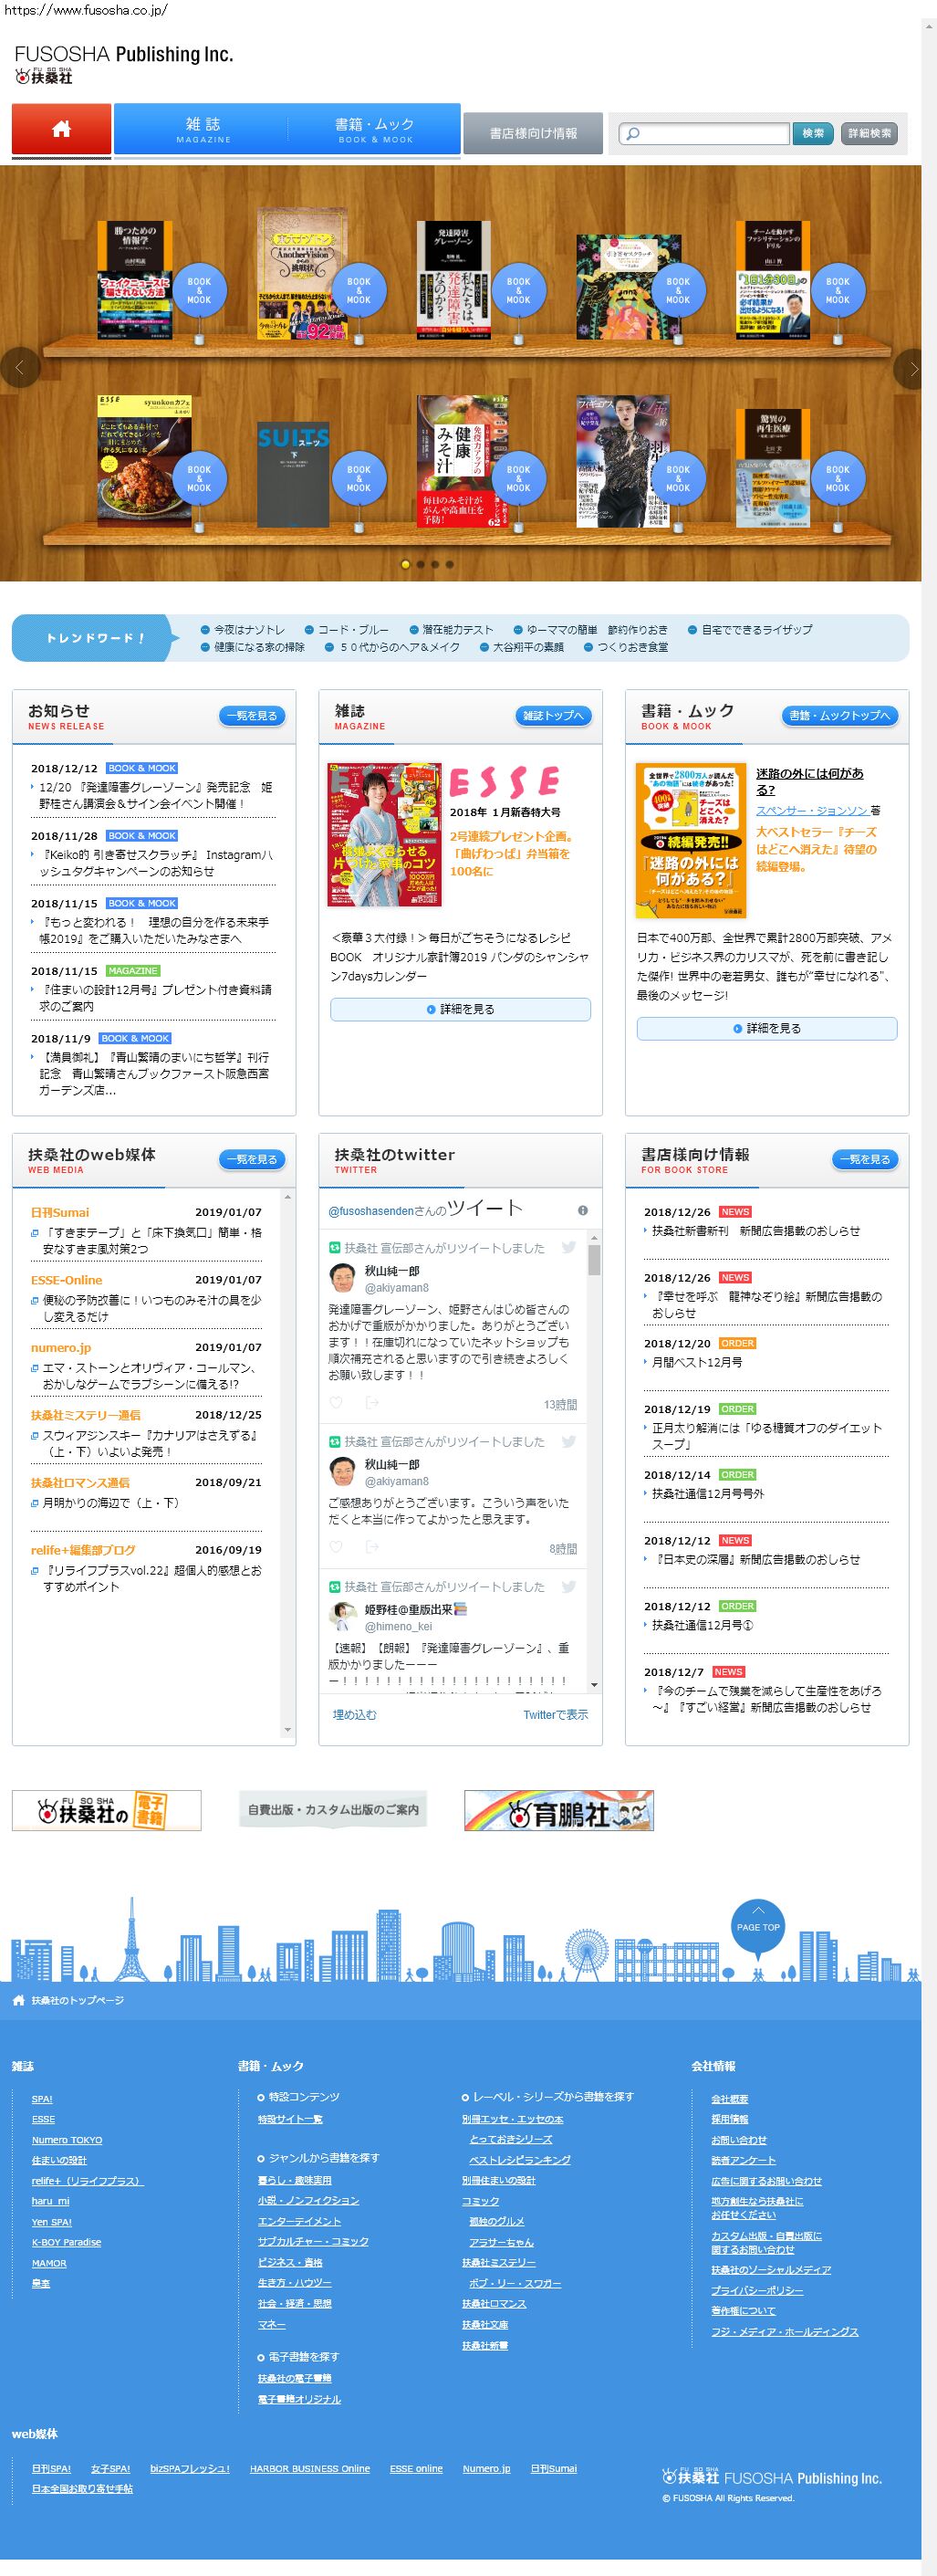
Task: Open the 雑誌 MAGAZINE navigation tab
Action: click(202, 129)
